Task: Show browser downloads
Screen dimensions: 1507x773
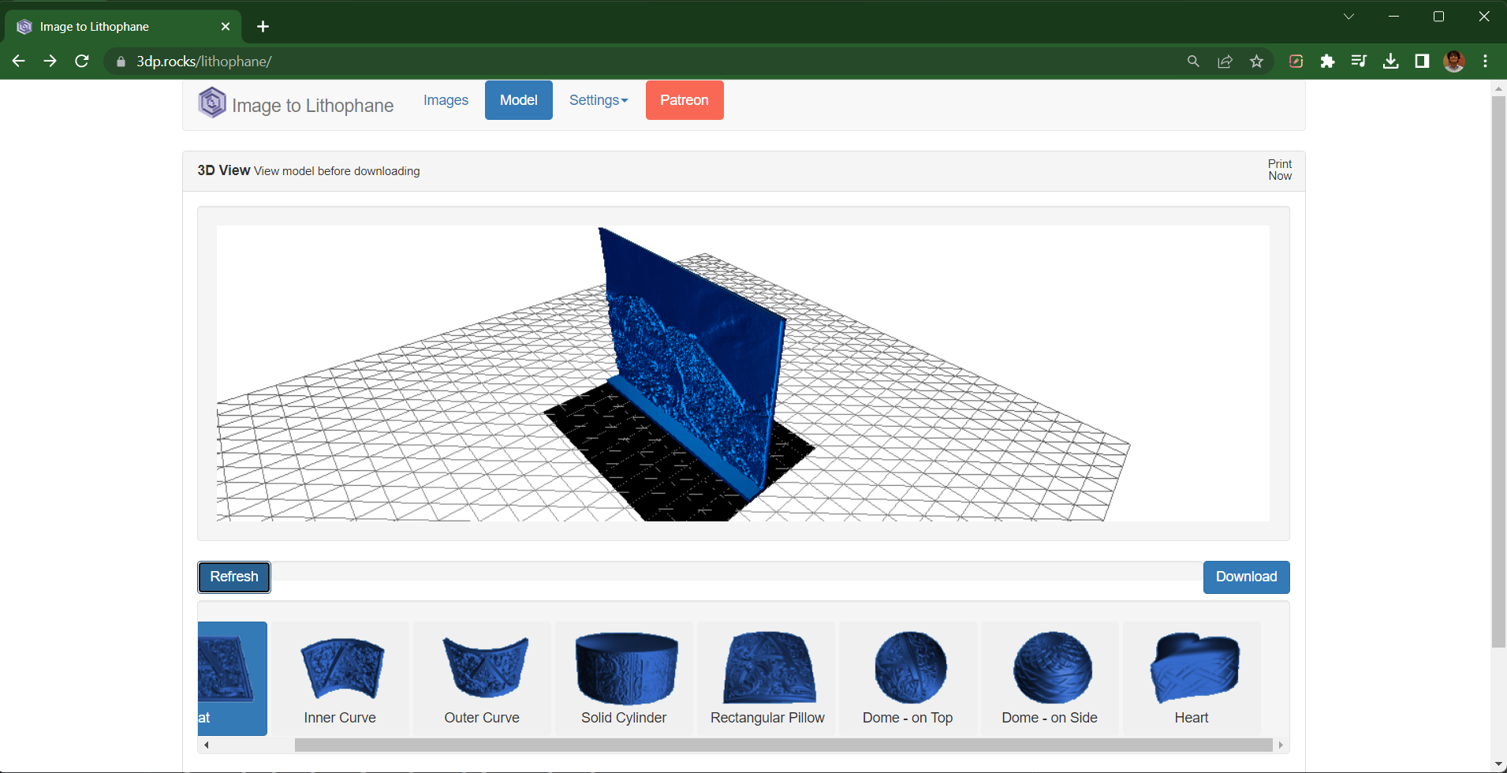Action: pos(1391,61)
